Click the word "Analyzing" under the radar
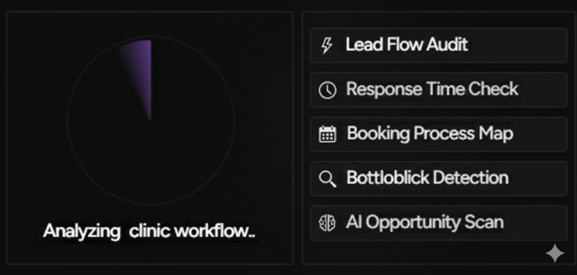577x275 pixels. (82, 231)
